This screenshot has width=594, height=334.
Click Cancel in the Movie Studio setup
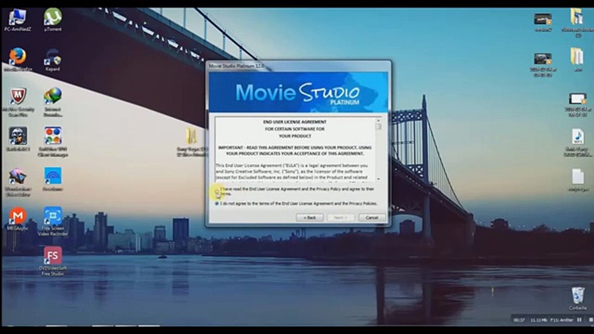pos(372,218)
